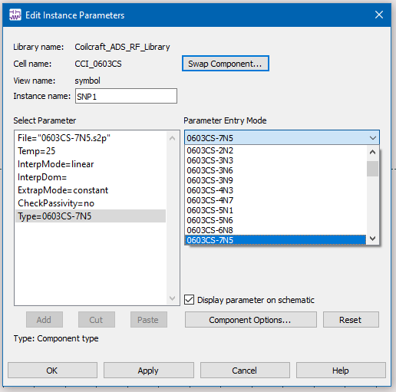Open Help for this dialog

tap(341, 371)
